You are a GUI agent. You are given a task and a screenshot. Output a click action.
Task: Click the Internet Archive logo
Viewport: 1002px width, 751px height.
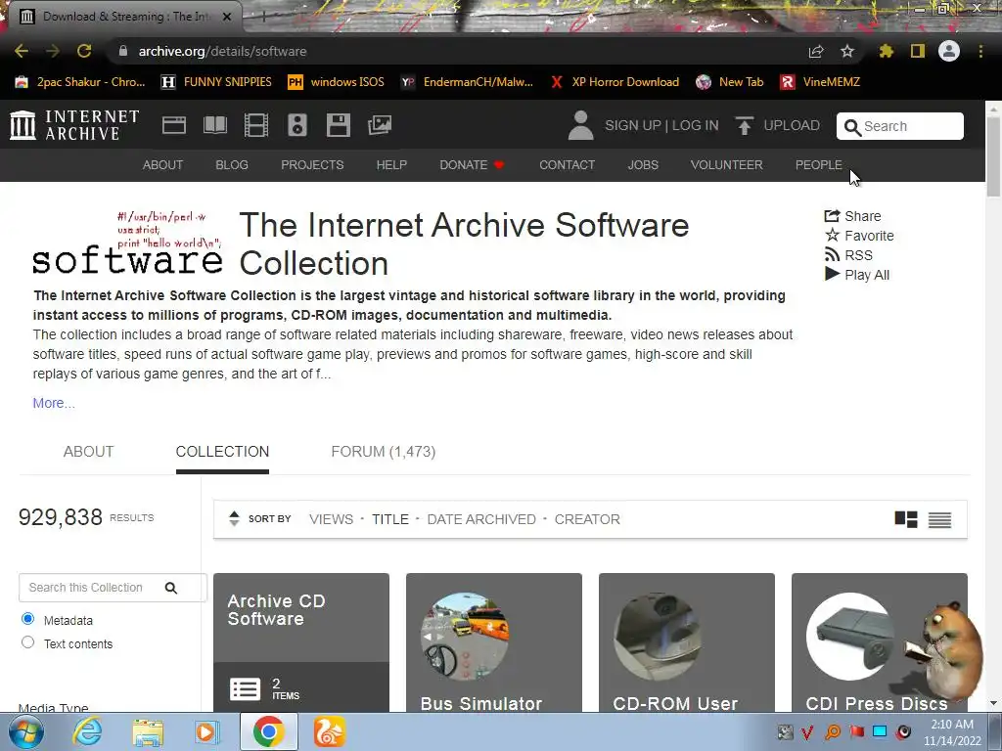[x=74, y=125]
